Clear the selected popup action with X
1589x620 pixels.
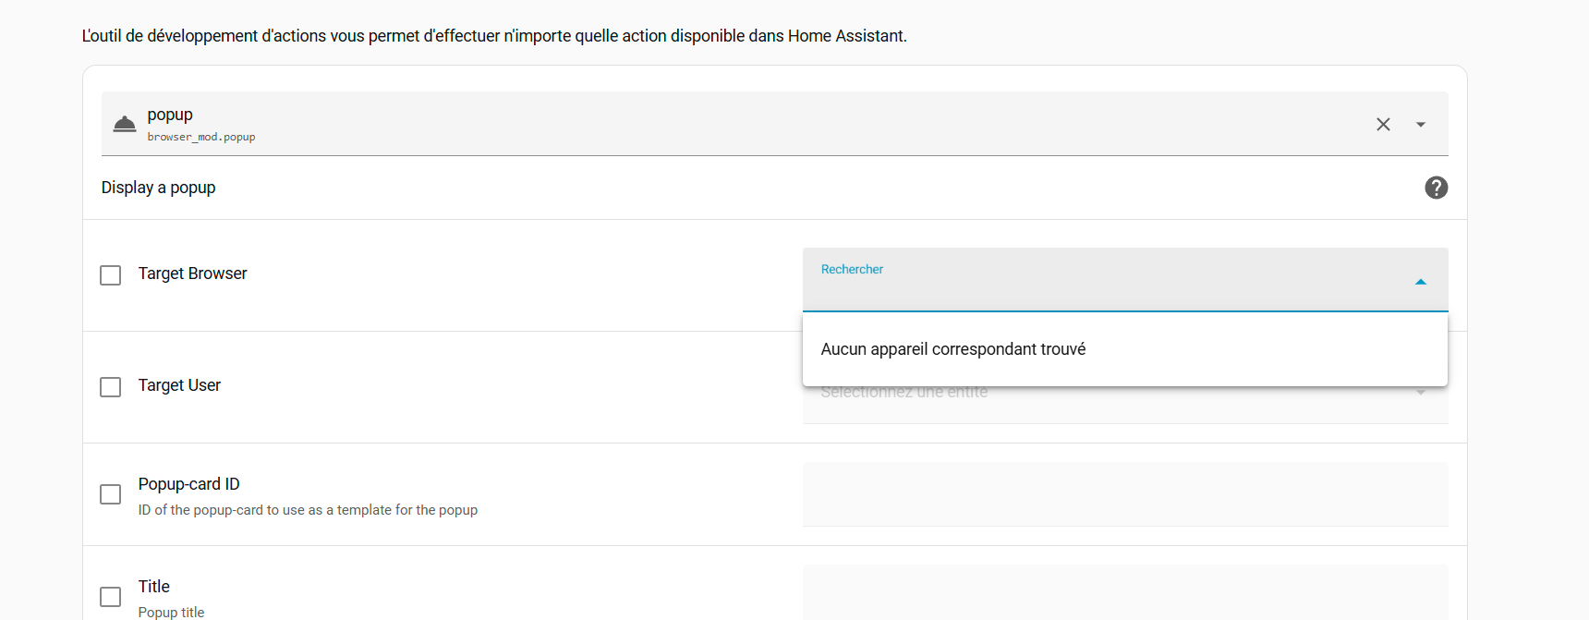[x=1383, y=124]
